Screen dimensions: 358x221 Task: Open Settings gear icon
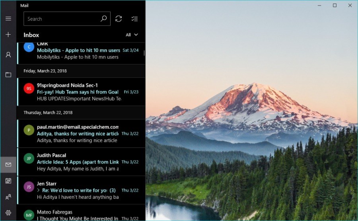point(8,213)
